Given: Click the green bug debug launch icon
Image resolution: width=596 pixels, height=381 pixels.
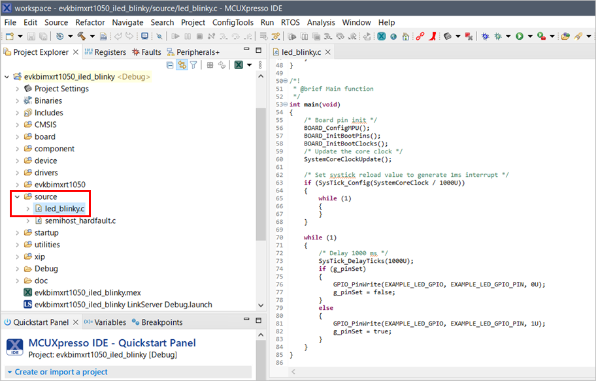Looking at the screenshot, I should click(497, 37).
